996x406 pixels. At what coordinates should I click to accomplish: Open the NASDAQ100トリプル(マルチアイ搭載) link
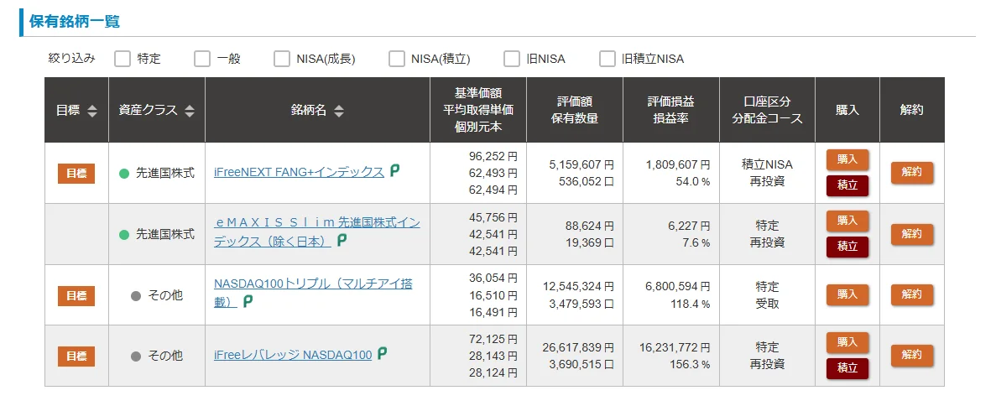click(x=313, y=292)
